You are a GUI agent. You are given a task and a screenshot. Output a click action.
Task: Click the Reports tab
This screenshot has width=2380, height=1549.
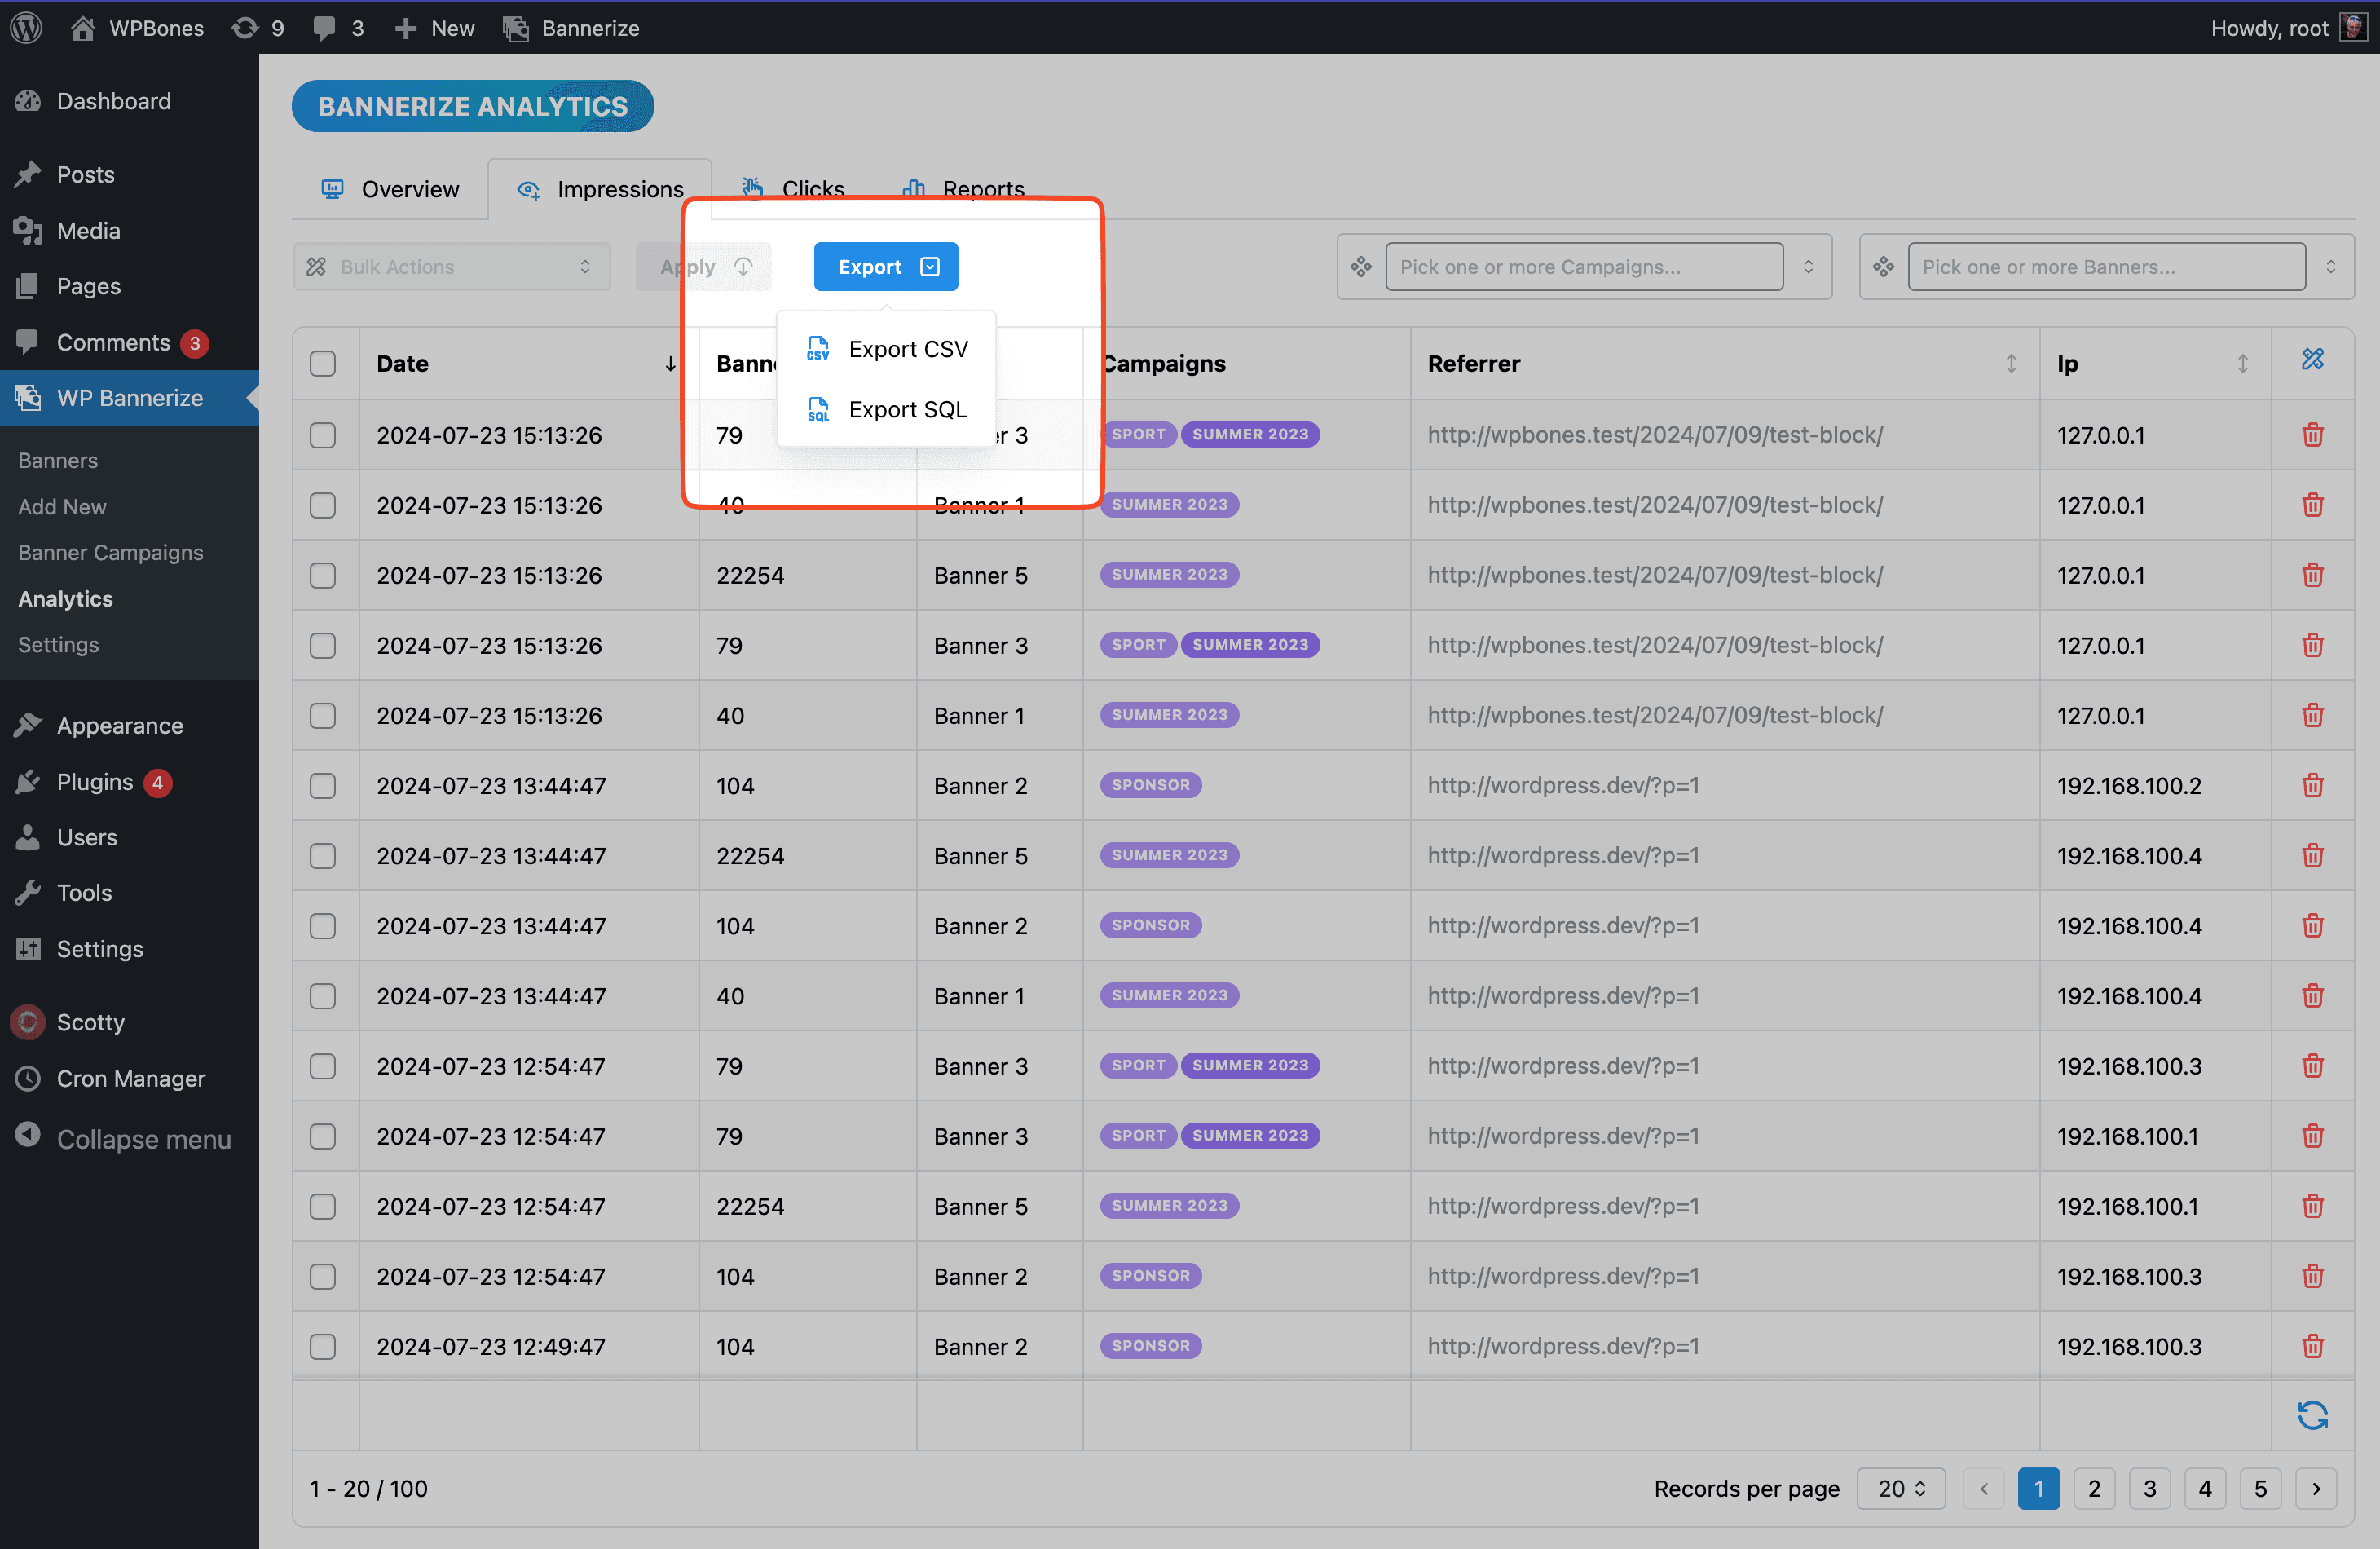984,189
